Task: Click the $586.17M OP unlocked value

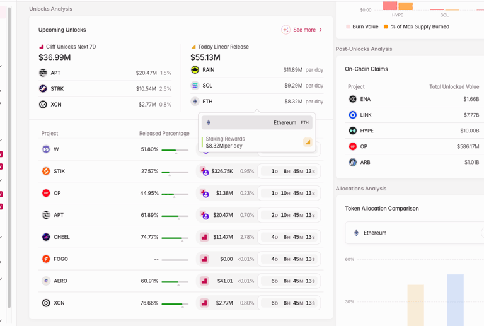Action: click(x=468, y=146)
